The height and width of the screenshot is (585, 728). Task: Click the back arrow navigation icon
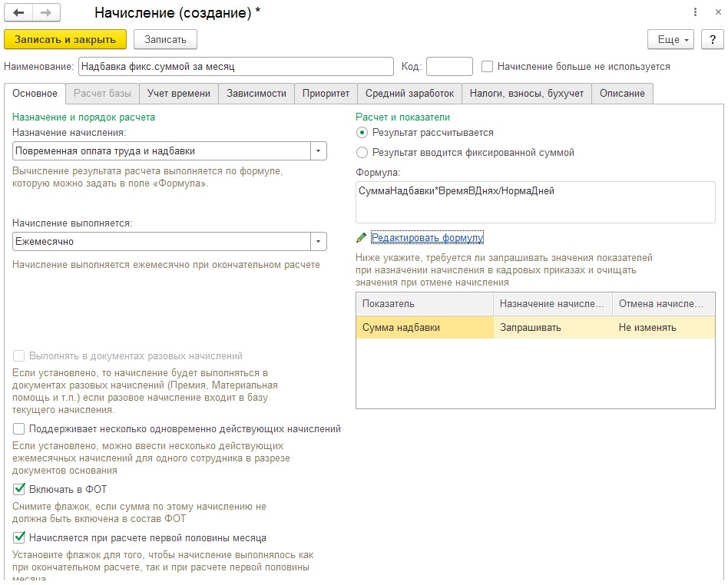point(18,12)
